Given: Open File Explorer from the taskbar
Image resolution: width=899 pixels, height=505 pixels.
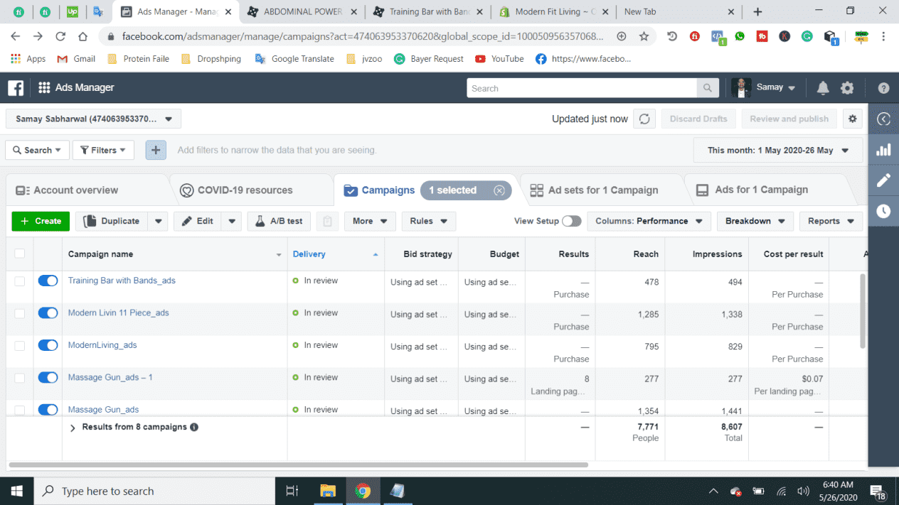Looking at the screenshot, I should point(327,491).
